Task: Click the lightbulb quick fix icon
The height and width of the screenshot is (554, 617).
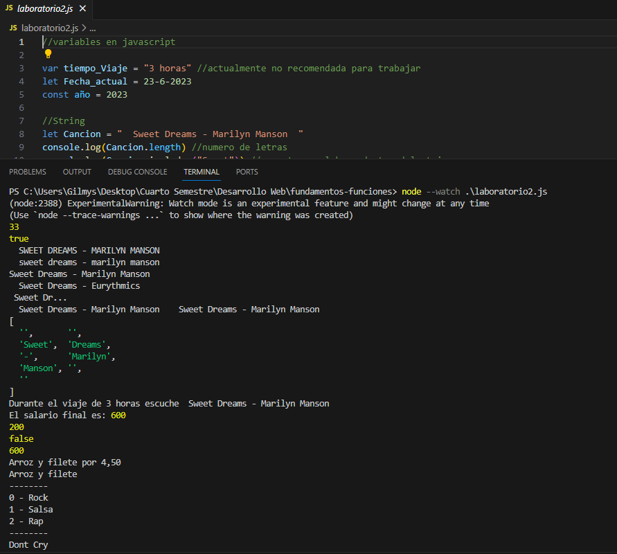Action: point(47,54)
